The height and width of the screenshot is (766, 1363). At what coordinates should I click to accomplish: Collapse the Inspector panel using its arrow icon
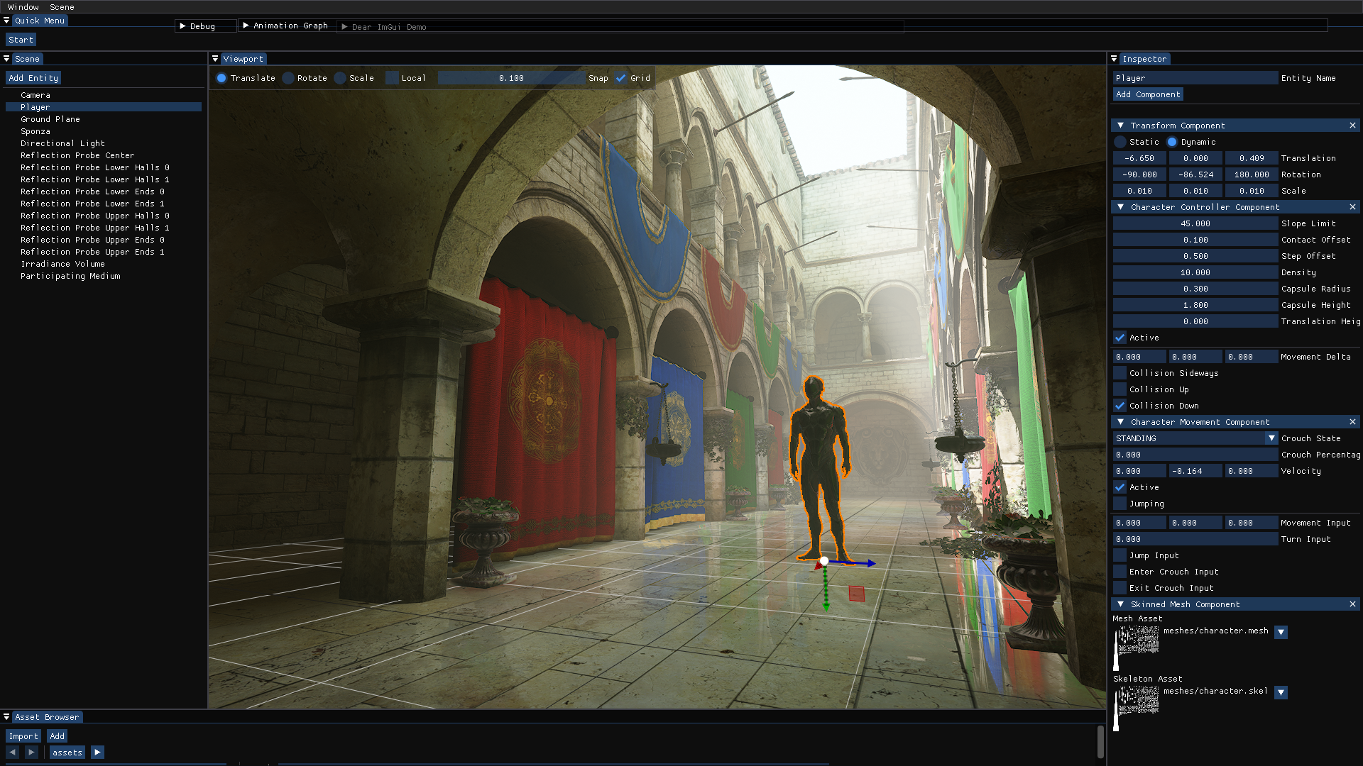(x=1116, y=59)
